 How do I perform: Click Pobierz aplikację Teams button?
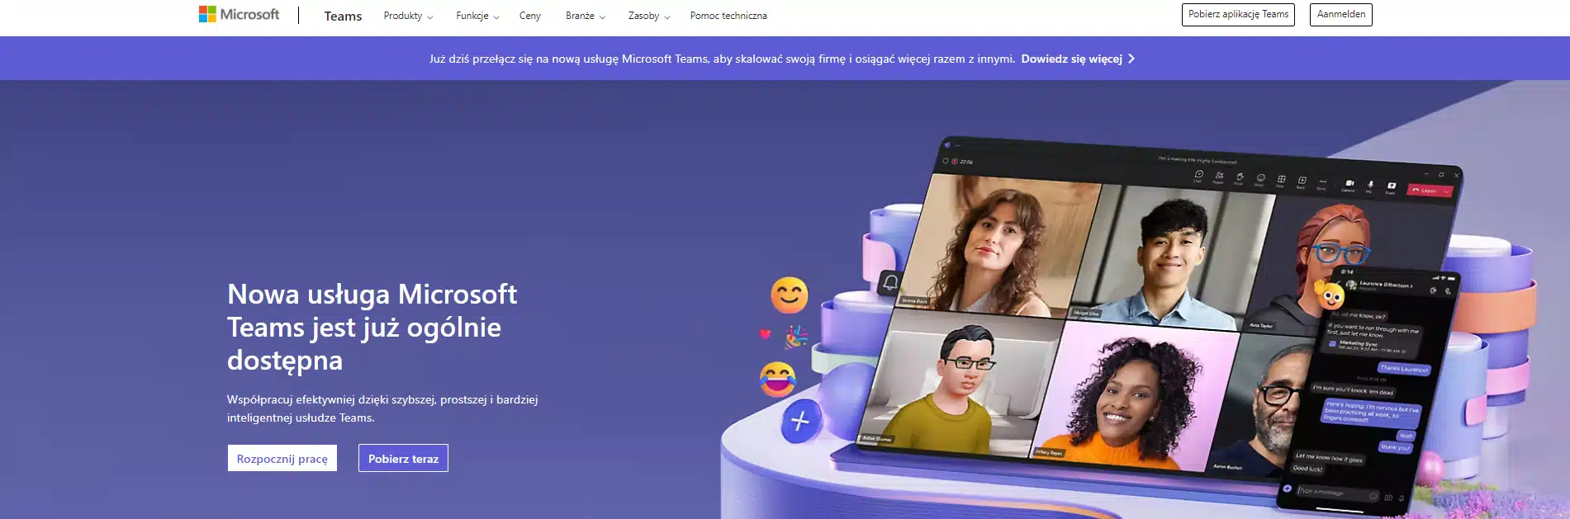1238,15
